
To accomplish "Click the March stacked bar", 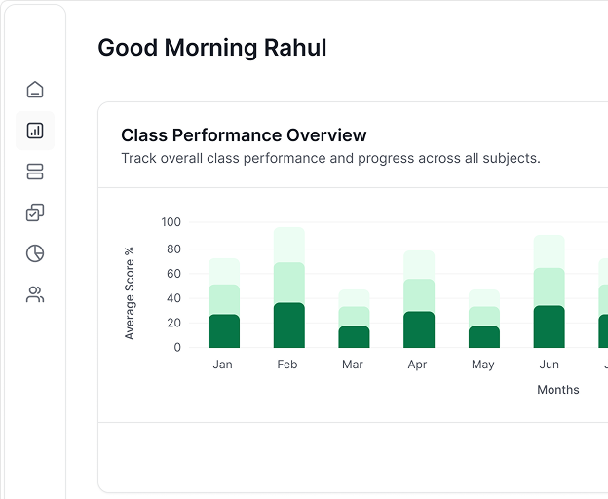I will 354,320.
